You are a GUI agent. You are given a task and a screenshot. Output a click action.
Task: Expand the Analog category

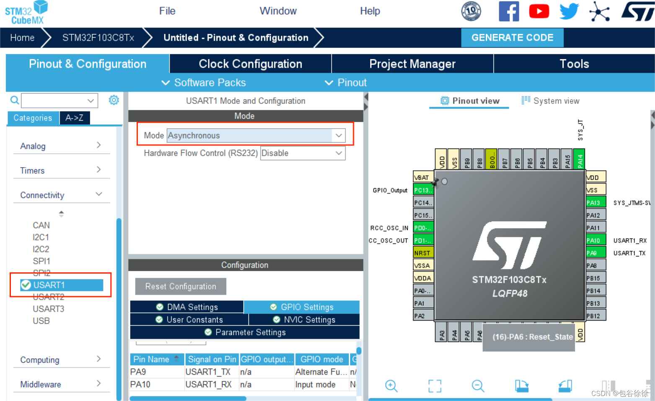tap(62, 146)
